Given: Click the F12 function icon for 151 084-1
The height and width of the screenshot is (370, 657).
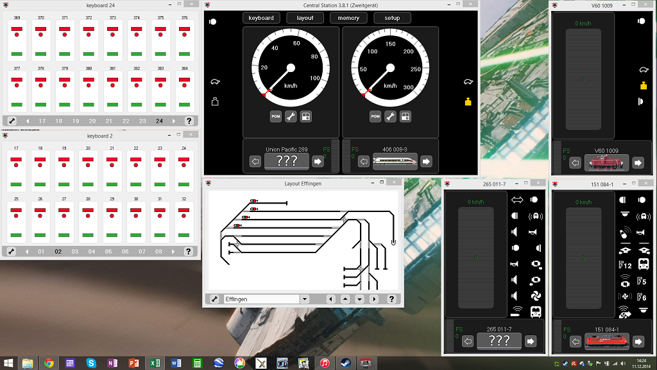Looking at the screenshot, I should click(625, 265).
